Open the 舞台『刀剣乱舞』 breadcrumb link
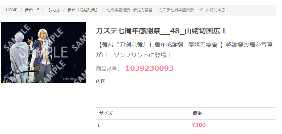282x134 pixels. point(83,10)
